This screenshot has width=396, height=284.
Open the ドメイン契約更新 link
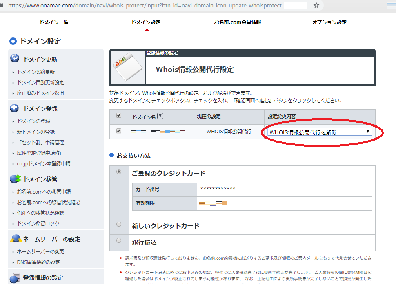(36, 72)
